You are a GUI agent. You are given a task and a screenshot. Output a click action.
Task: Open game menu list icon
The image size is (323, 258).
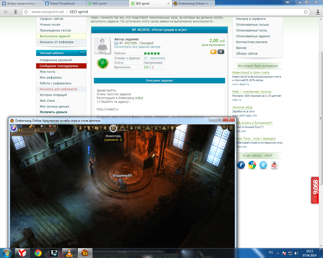point(231,128)
